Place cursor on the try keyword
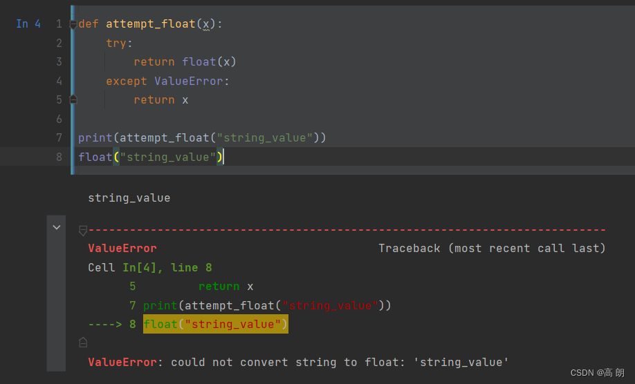635x384 pixels. 116,44
